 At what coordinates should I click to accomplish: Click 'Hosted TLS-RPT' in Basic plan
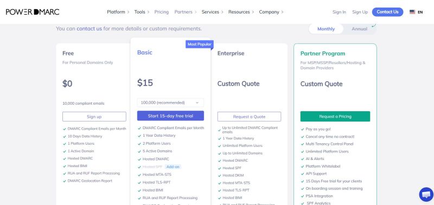pyautogui.click(x=157, y=182)
